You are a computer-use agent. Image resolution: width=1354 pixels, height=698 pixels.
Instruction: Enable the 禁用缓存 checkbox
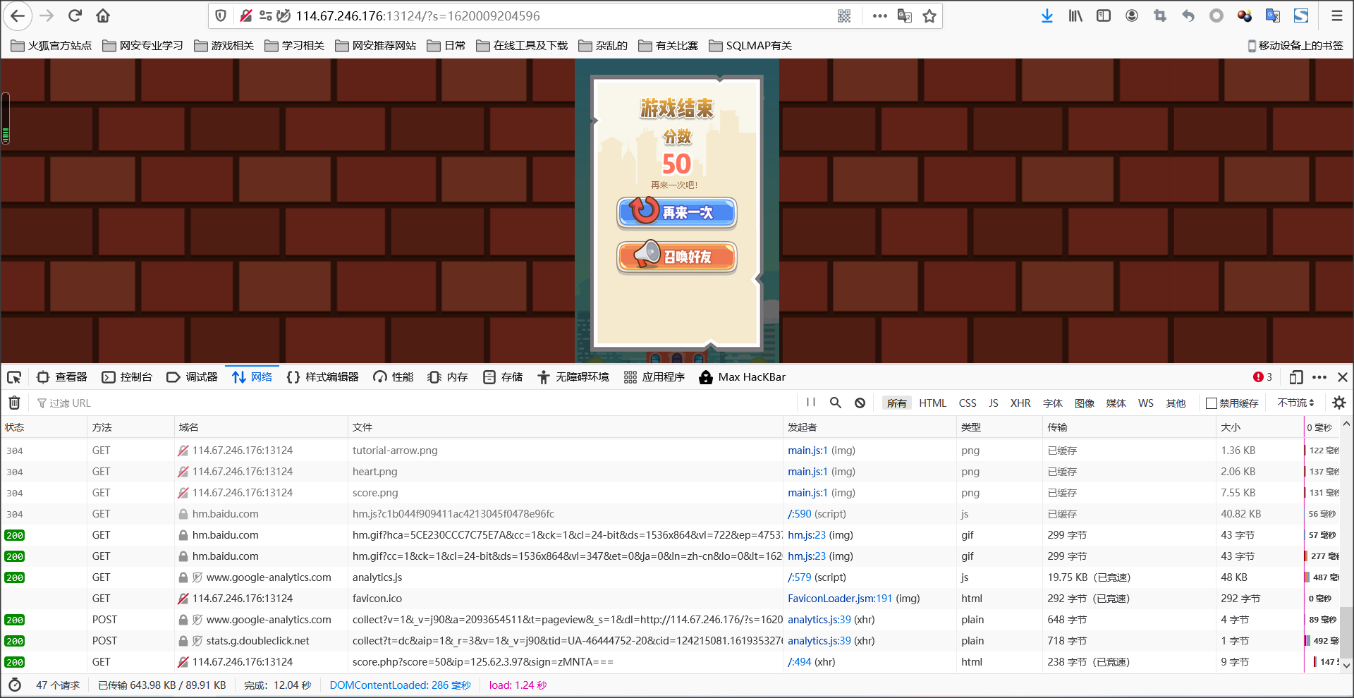coord(1210,403)
